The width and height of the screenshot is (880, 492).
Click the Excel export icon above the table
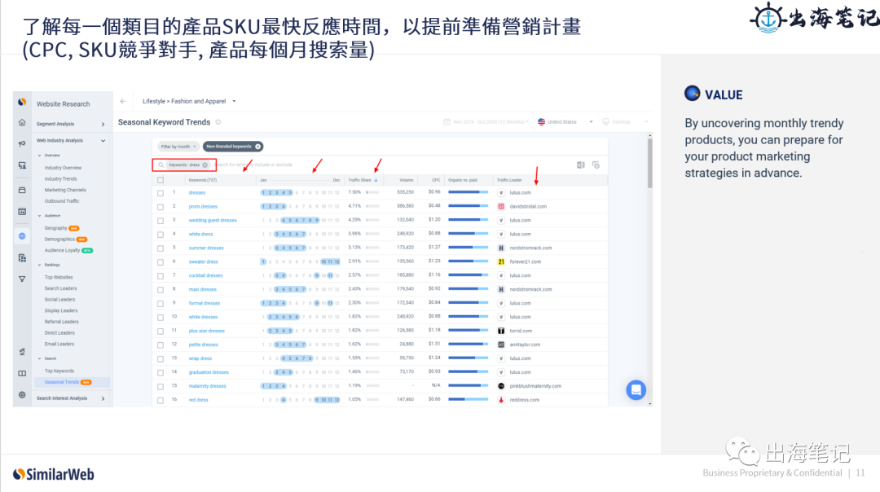581,164
